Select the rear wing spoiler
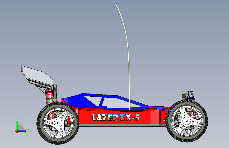 coord(37,77)
